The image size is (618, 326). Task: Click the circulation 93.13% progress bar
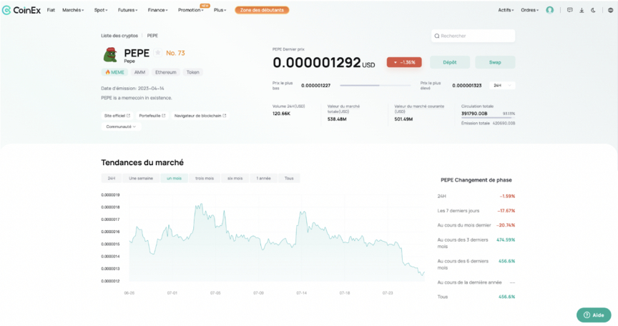[x=489, y=118]
